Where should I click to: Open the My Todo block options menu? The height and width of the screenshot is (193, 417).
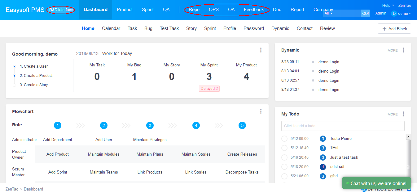(x=403, y=114)
